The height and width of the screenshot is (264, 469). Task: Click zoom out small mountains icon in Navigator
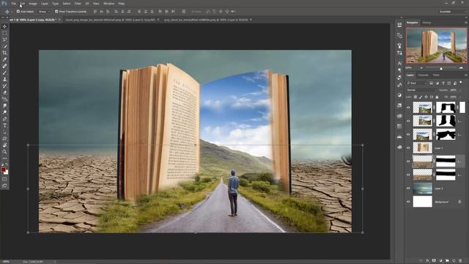click(421, 68)
